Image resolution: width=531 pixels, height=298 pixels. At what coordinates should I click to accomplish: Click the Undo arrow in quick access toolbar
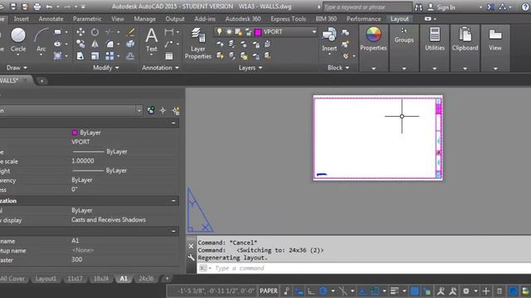pyautogui.click(x=49, y=7)
